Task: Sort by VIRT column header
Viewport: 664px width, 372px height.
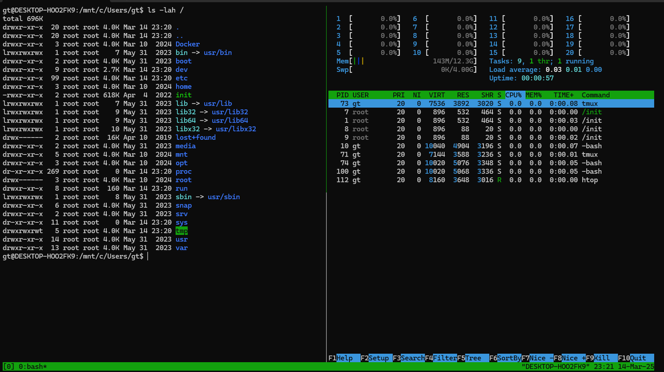Action: [437, 95]
